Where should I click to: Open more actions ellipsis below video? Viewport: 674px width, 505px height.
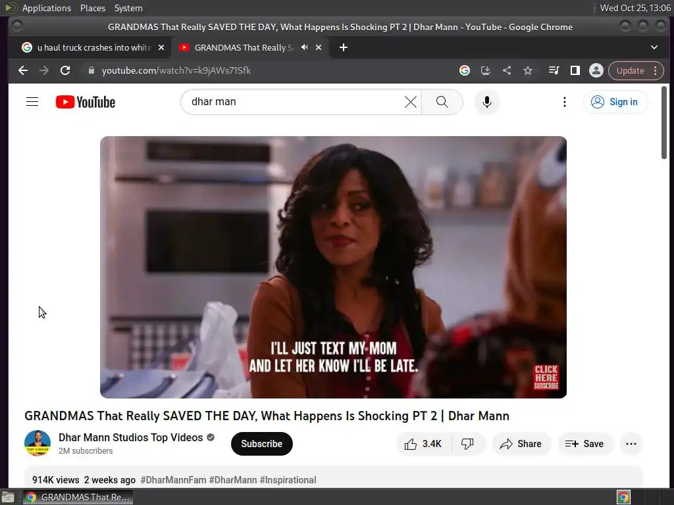click(x=631, y=444)
